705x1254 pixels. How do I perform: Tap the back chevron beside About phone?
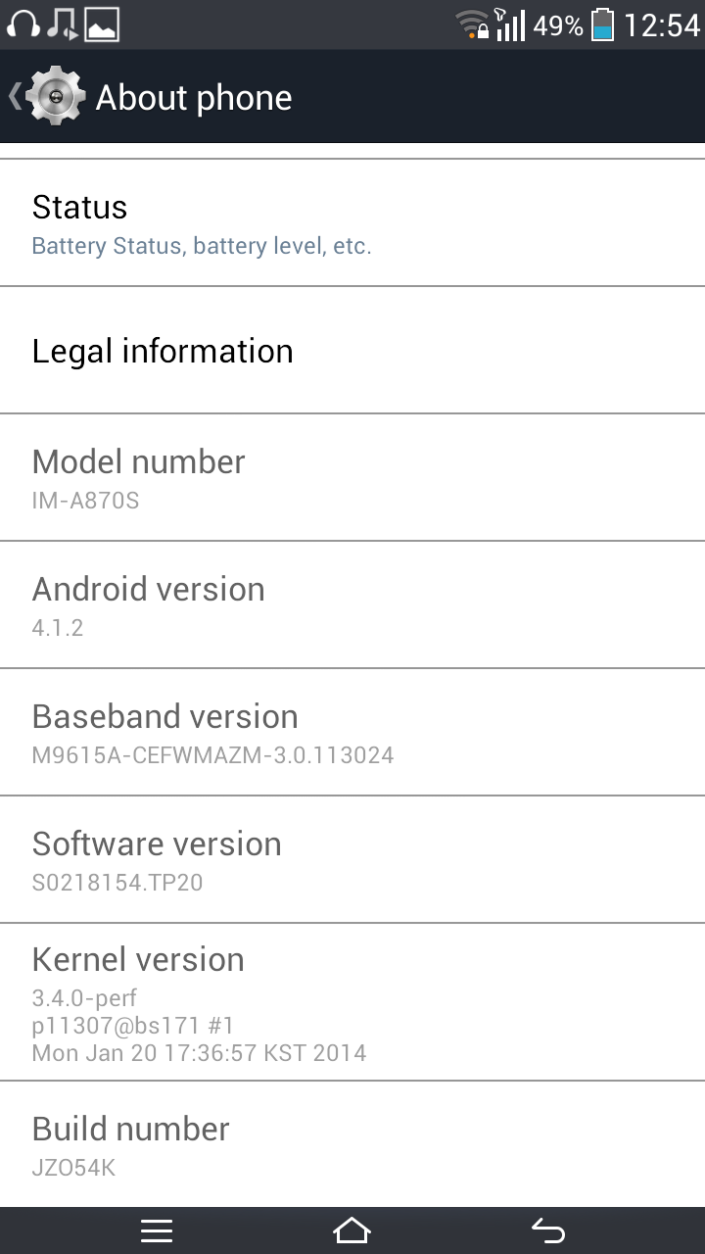click(x=14, y=96)
